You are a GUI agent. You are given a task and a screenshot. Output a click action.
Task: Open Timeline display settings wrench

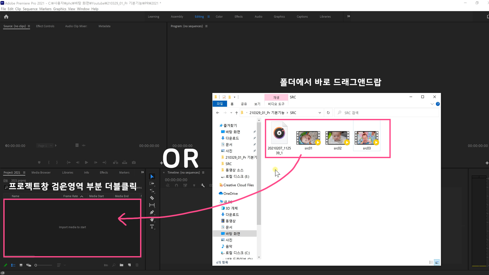click(x=203, y=185)
